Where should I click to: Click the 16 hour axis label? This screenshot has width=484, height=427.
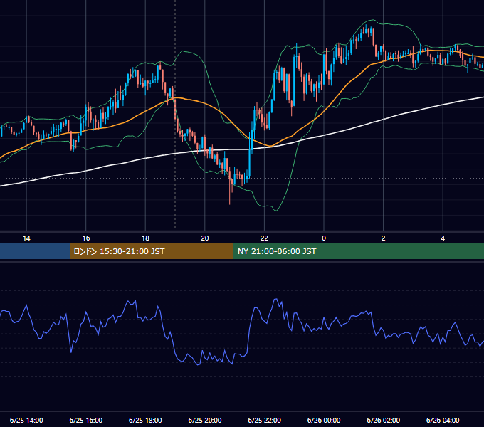pos(86,238)
